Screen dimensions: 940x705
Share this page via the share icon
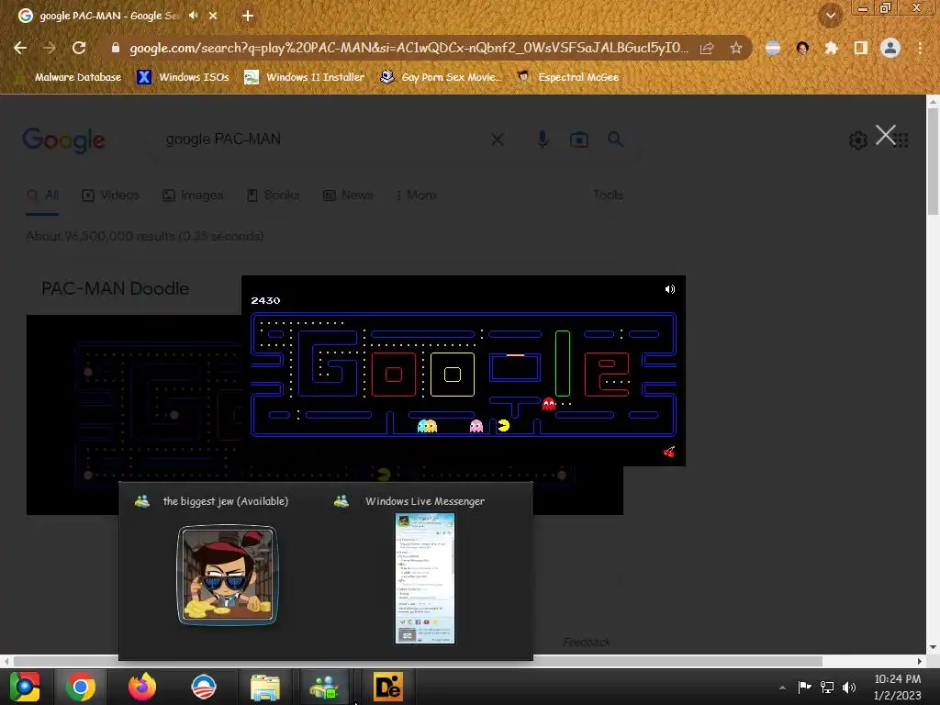707,48
